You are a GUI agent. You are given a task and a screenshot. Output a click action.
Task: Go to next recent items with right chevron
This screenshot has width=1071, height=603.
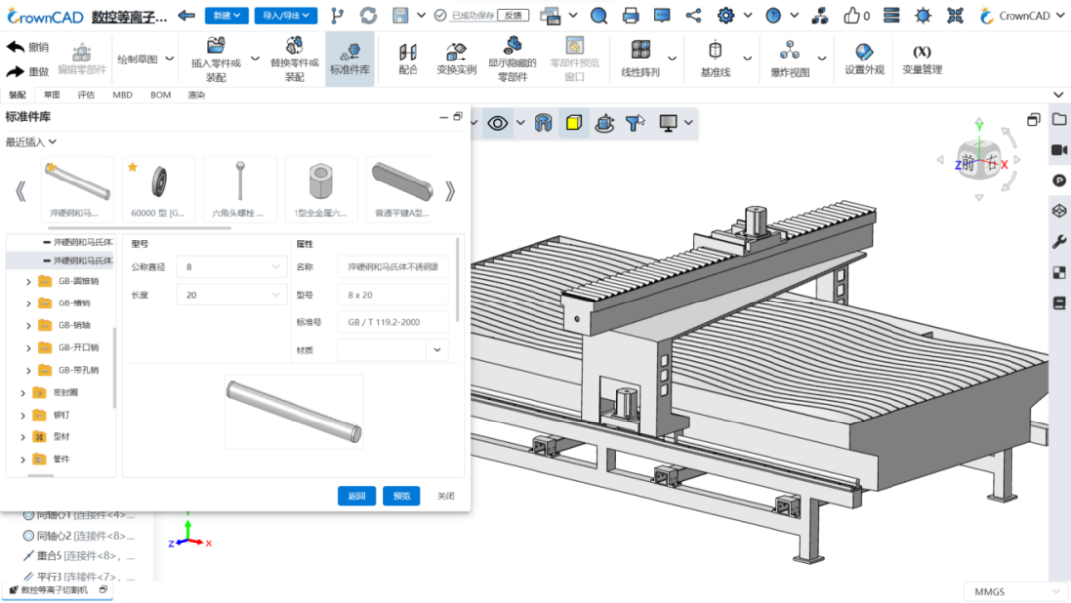(449, 191)
